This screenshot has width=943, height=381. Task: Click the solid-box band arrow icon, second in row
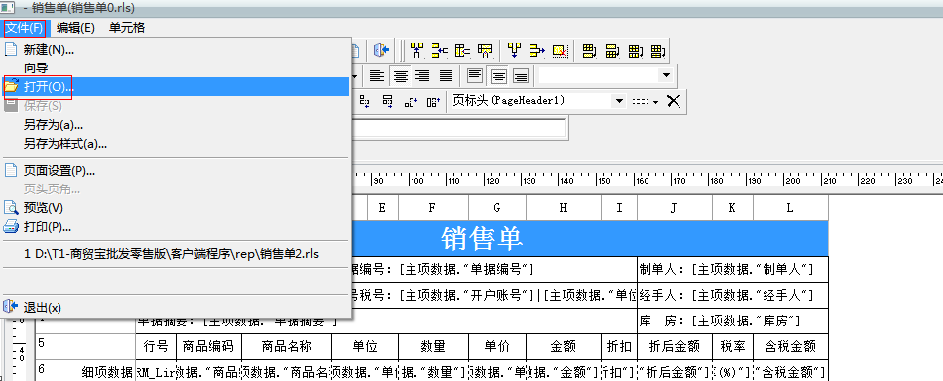(x=388, y=102)
